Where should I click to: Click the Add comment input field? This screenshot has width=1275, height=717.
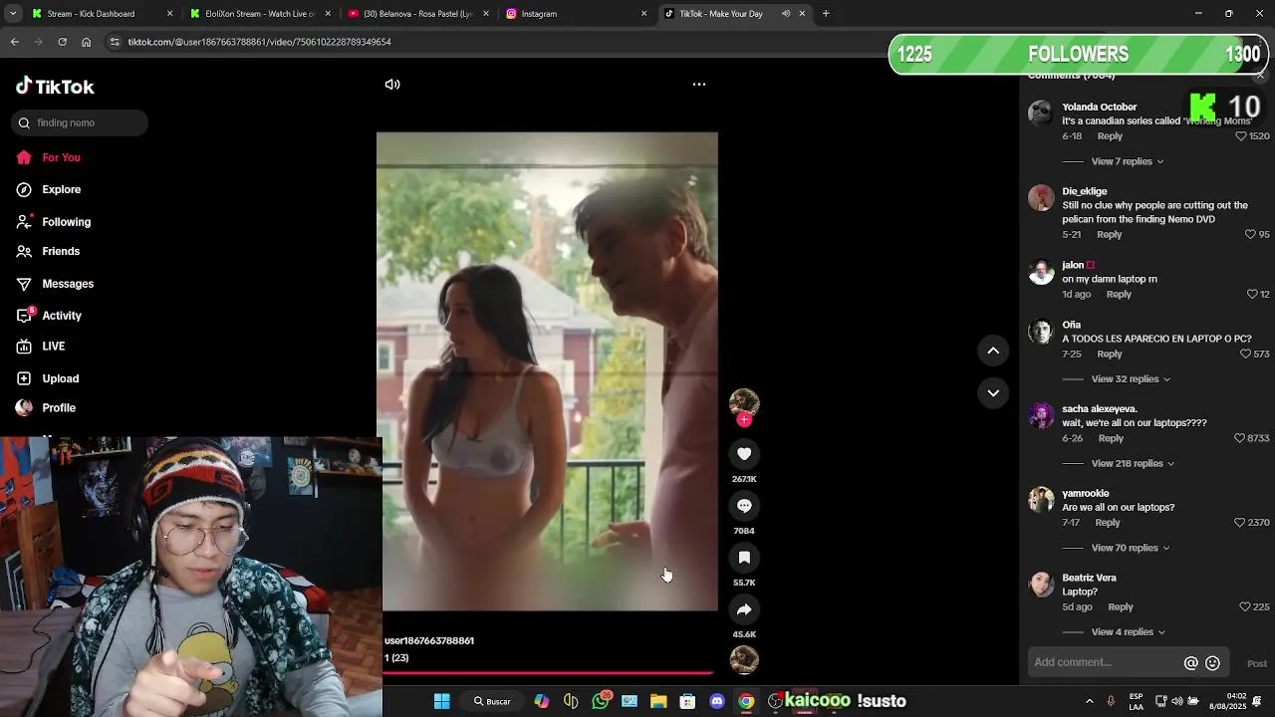point(1106,663)
